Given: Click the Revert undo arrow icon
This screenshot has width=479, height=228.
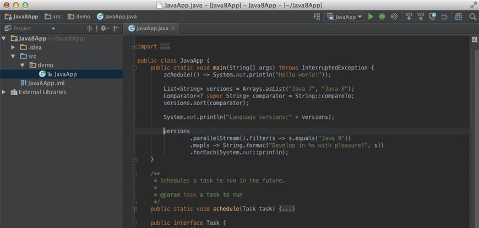Looking at the screenshot, I should tap(445, 17).
